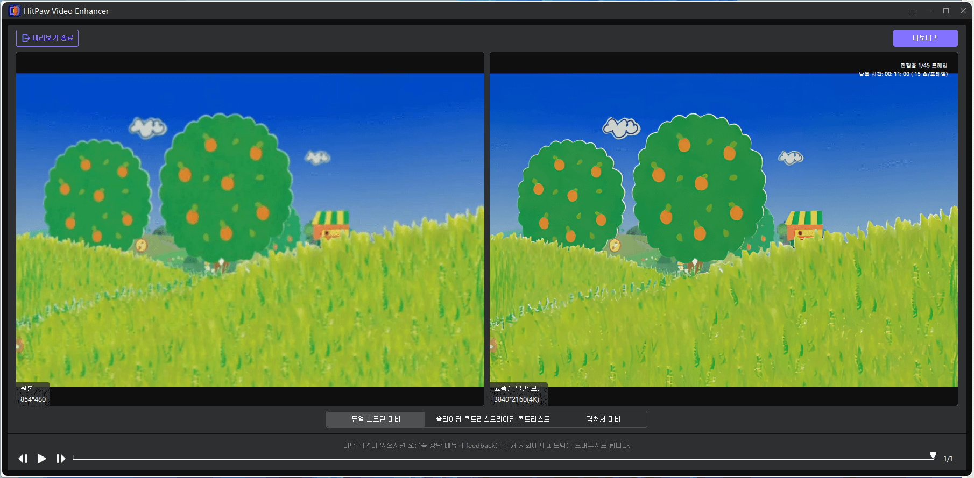Select the 슬라이딩 콘트라스트 tab
The image size is (974, 478).
[x=492, y=419]
